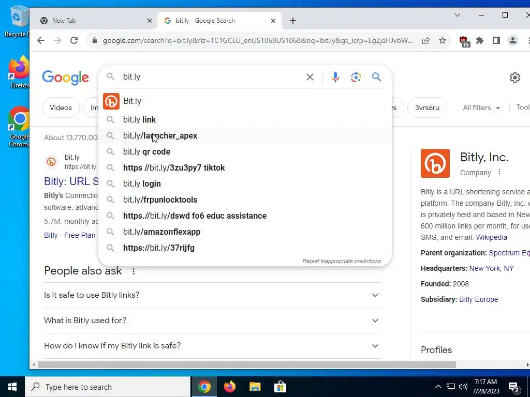Open the red extension icon with badge 15
Viewport: 530px width, 397px height.
pyautogui.click(x=464, y=41)
